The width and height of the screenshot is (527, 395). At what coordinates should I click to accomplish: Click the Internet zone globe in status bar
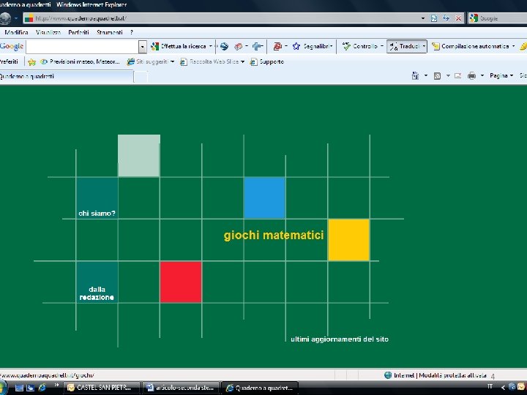pos(388,375)
